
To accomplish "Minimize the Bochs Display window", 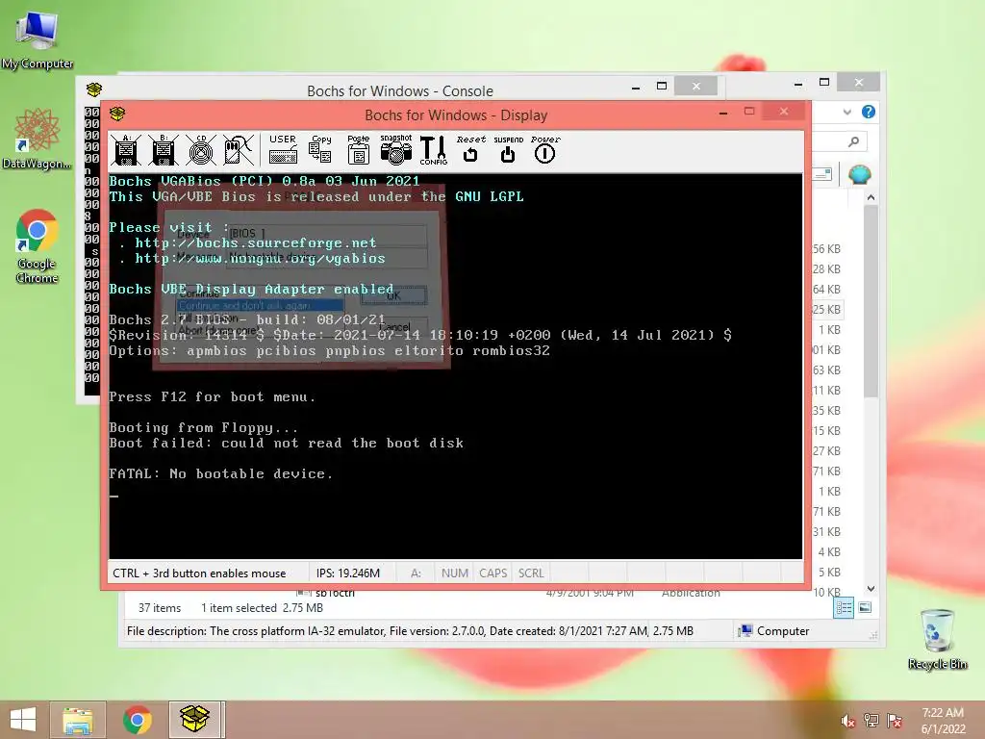I will [723, 113].
